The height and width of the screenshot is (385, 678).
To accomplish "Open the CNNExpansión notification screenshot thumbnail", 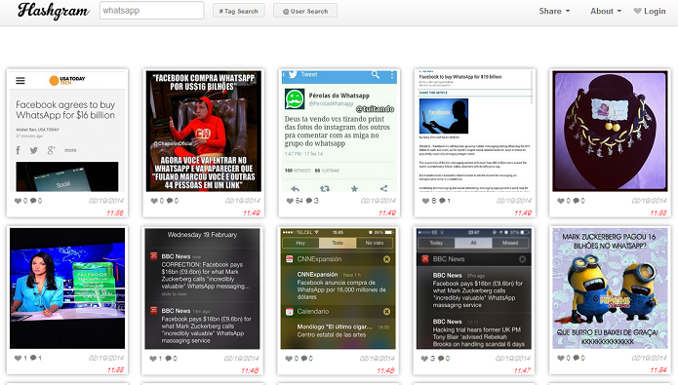I will pyautogui.click(x=339, y=289).
